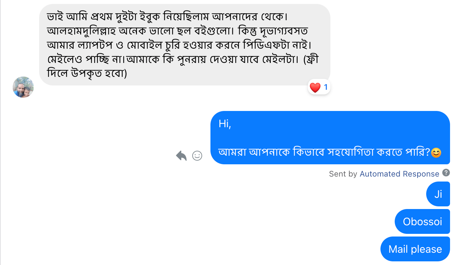Select the "Ji" message bubble
Image resolution: width=458 pixels, height=265 pixels.
pyautogui.click(x=438, y=194)
